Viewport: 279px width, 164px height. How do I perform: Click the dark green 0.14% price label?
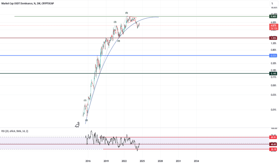tap(274, 74)
